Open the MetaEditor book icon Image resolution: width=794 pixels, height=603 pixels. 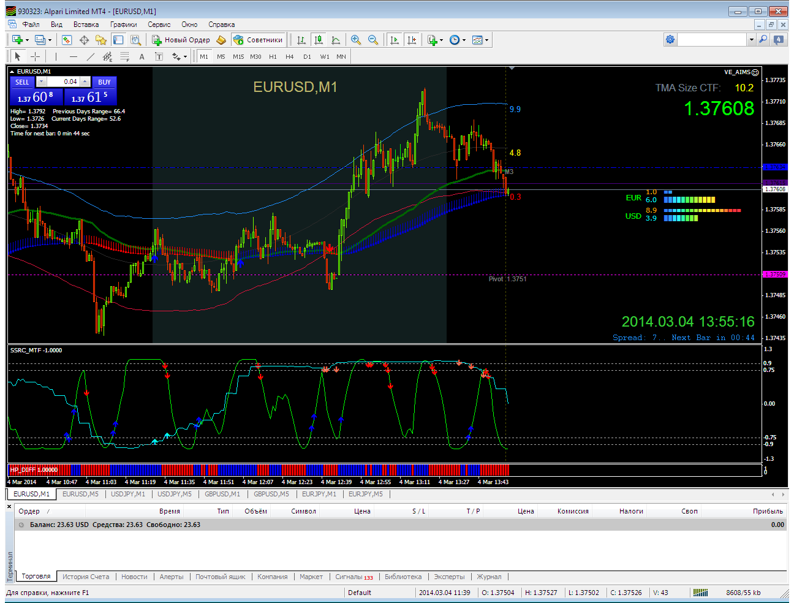(221, 40)
